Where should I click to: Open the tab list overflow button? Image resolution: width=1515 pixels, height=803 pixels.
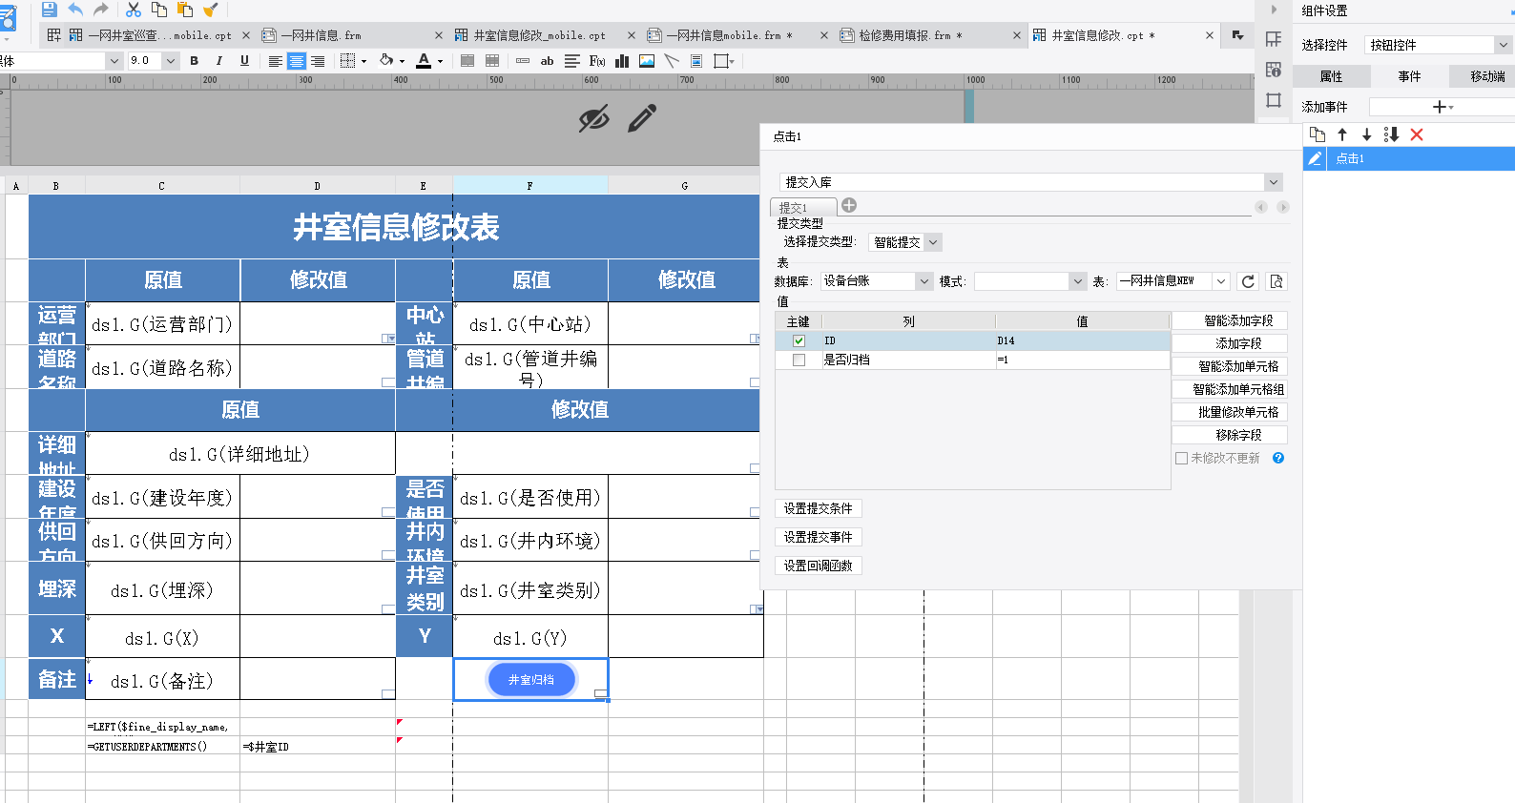[1237, 35]
